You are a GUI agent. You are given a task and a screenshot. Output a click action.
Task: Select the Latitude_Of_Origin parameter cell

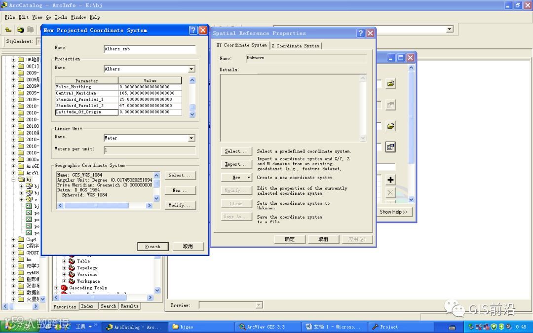pyautogui.click(x=87, y=112)
